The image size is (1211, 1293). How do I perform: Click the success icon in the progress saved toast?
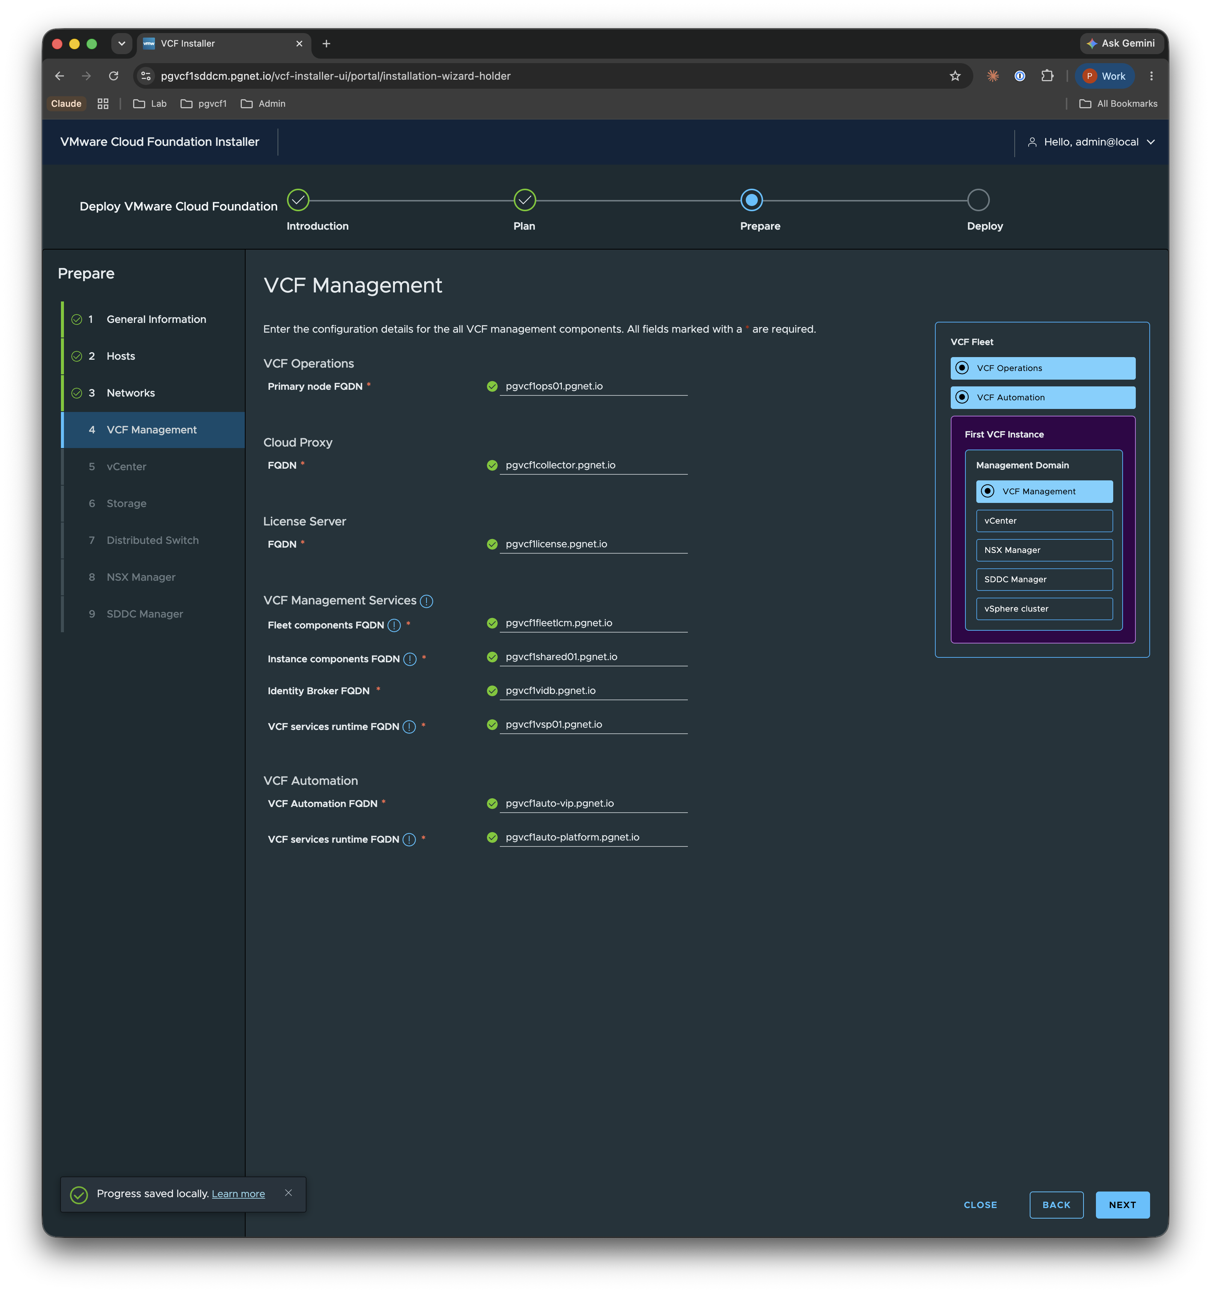pos(79,1195)
